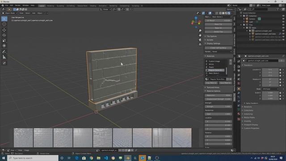Toggle visibility of first Collection row
Viewport: 286px width, 161px height.
[283, 16]
